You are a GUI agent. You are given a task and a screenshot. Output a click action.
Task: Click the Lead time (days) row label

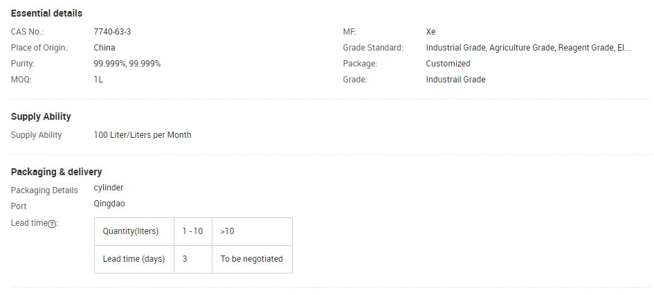click(134, 259)
